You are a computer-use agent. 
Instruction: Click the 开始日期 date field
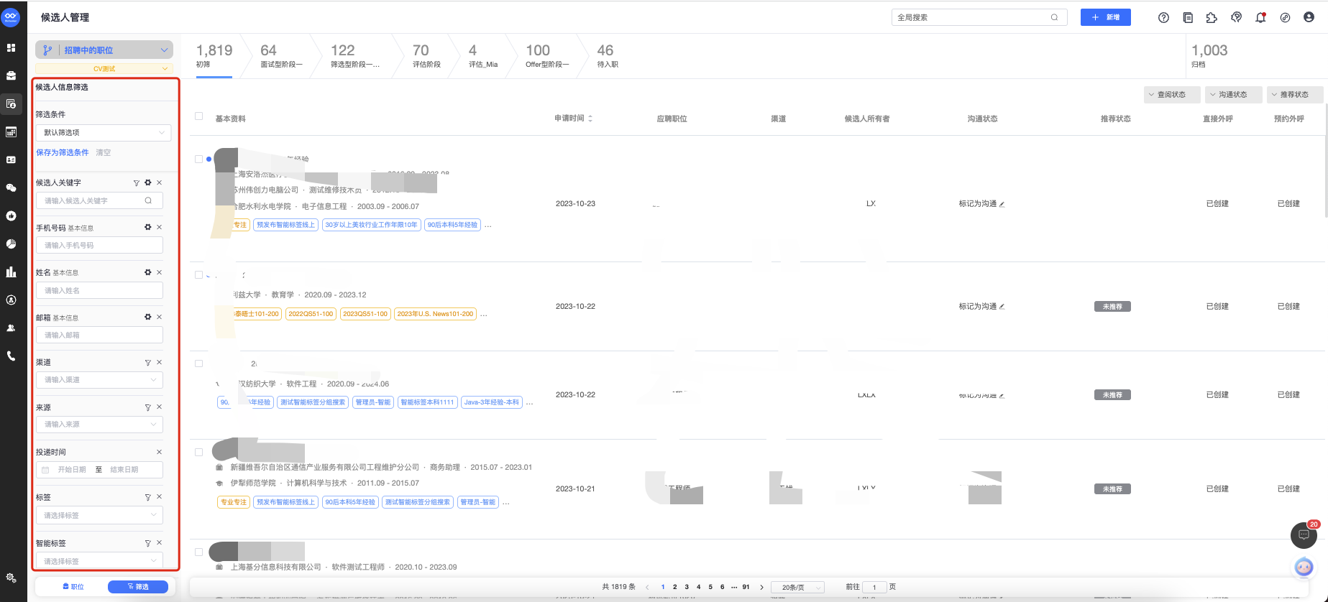pos(71,470)
